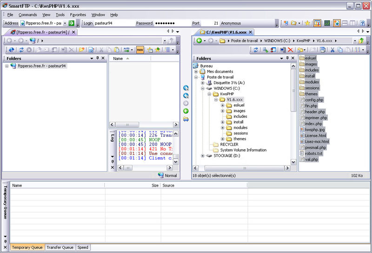Toggle the speed graph icon in main toolbar
This screenshot has width=372, height=253.
click(x=327, y=23)
